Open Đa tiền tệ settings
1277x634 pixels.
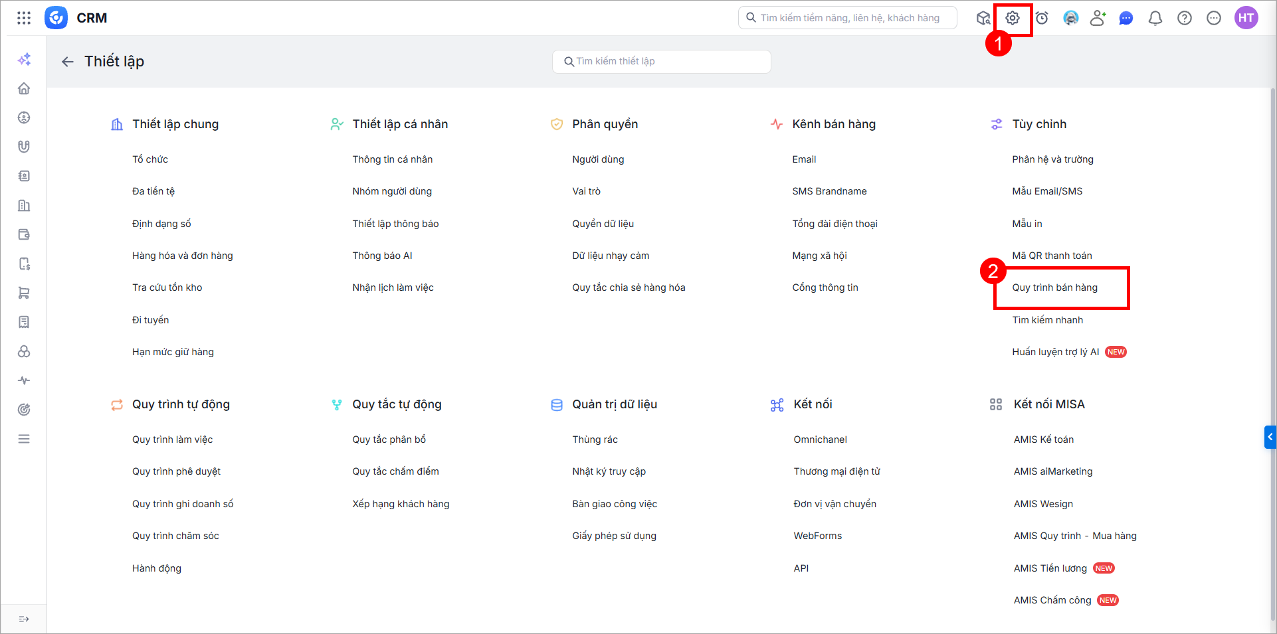(153, 191)
